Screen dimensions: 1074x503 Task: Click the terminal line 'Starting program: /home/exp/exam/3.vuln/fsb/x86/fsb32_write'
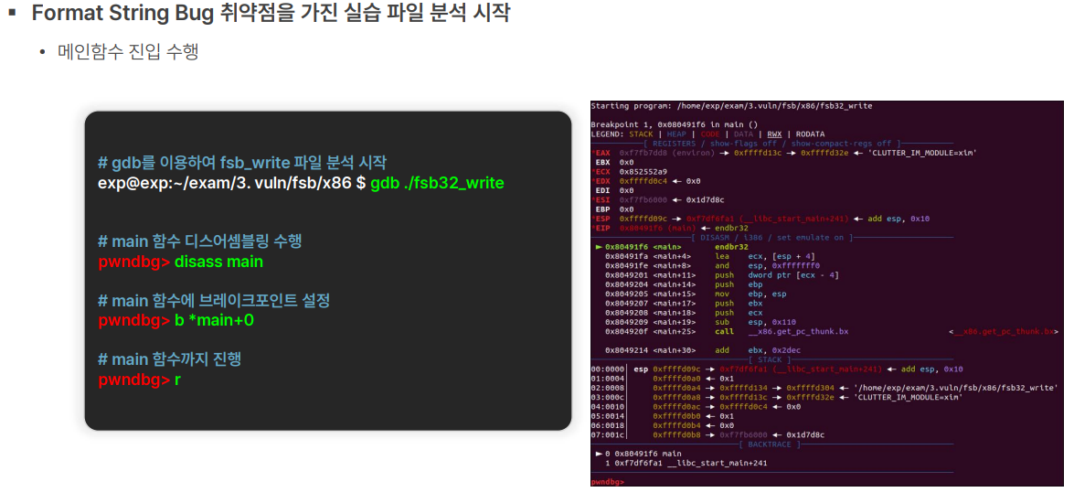pyautogui.click(x=731, y=106)
